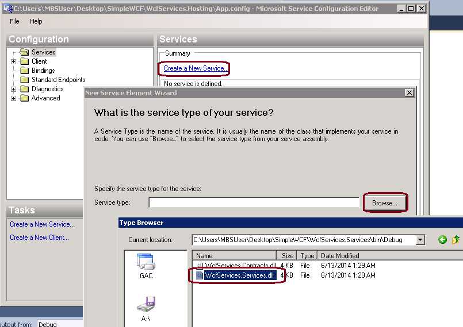Click Create a New Client task link
The height and width of the screenshot is (327, 463).
coord(39,238)
